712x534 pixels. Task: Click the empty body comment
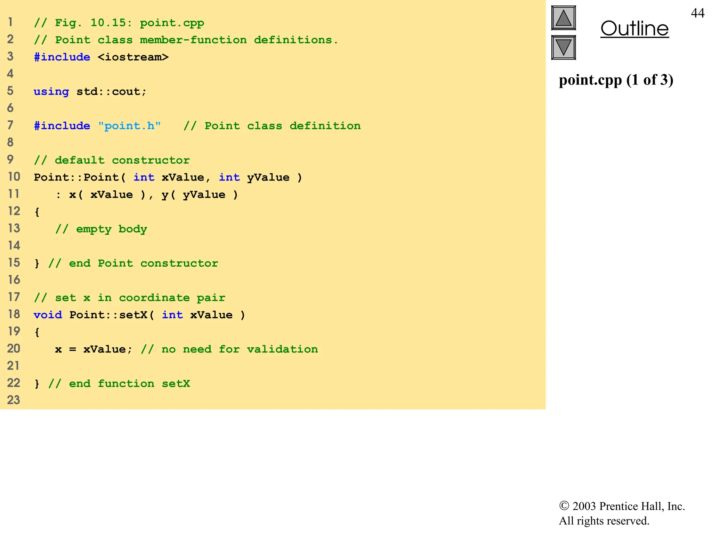coord(101,229)
